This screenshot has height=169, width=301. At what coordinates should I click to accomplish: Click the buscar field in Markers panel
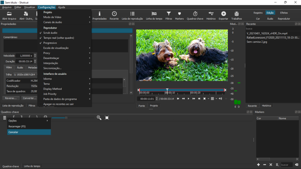pyautogui.click(x=286, y=165)
